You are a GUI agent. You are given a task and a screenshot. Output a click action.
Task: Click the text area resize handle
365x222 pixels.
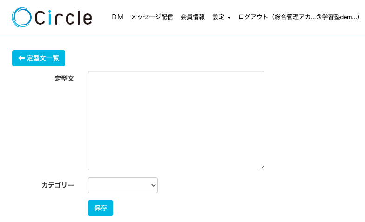coord(262,168)
